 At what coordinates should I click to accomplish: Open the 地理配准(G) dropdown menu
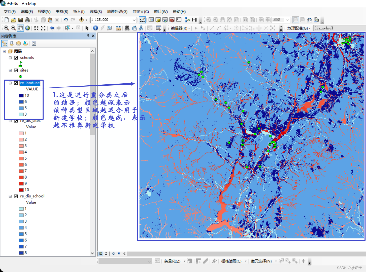click(299, 28)
